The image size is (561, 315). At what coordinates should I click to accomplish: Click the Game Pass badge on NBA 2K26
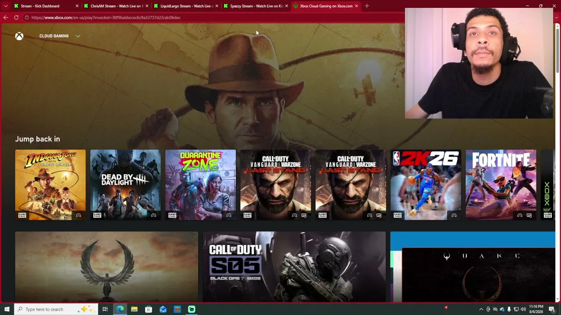398,215
